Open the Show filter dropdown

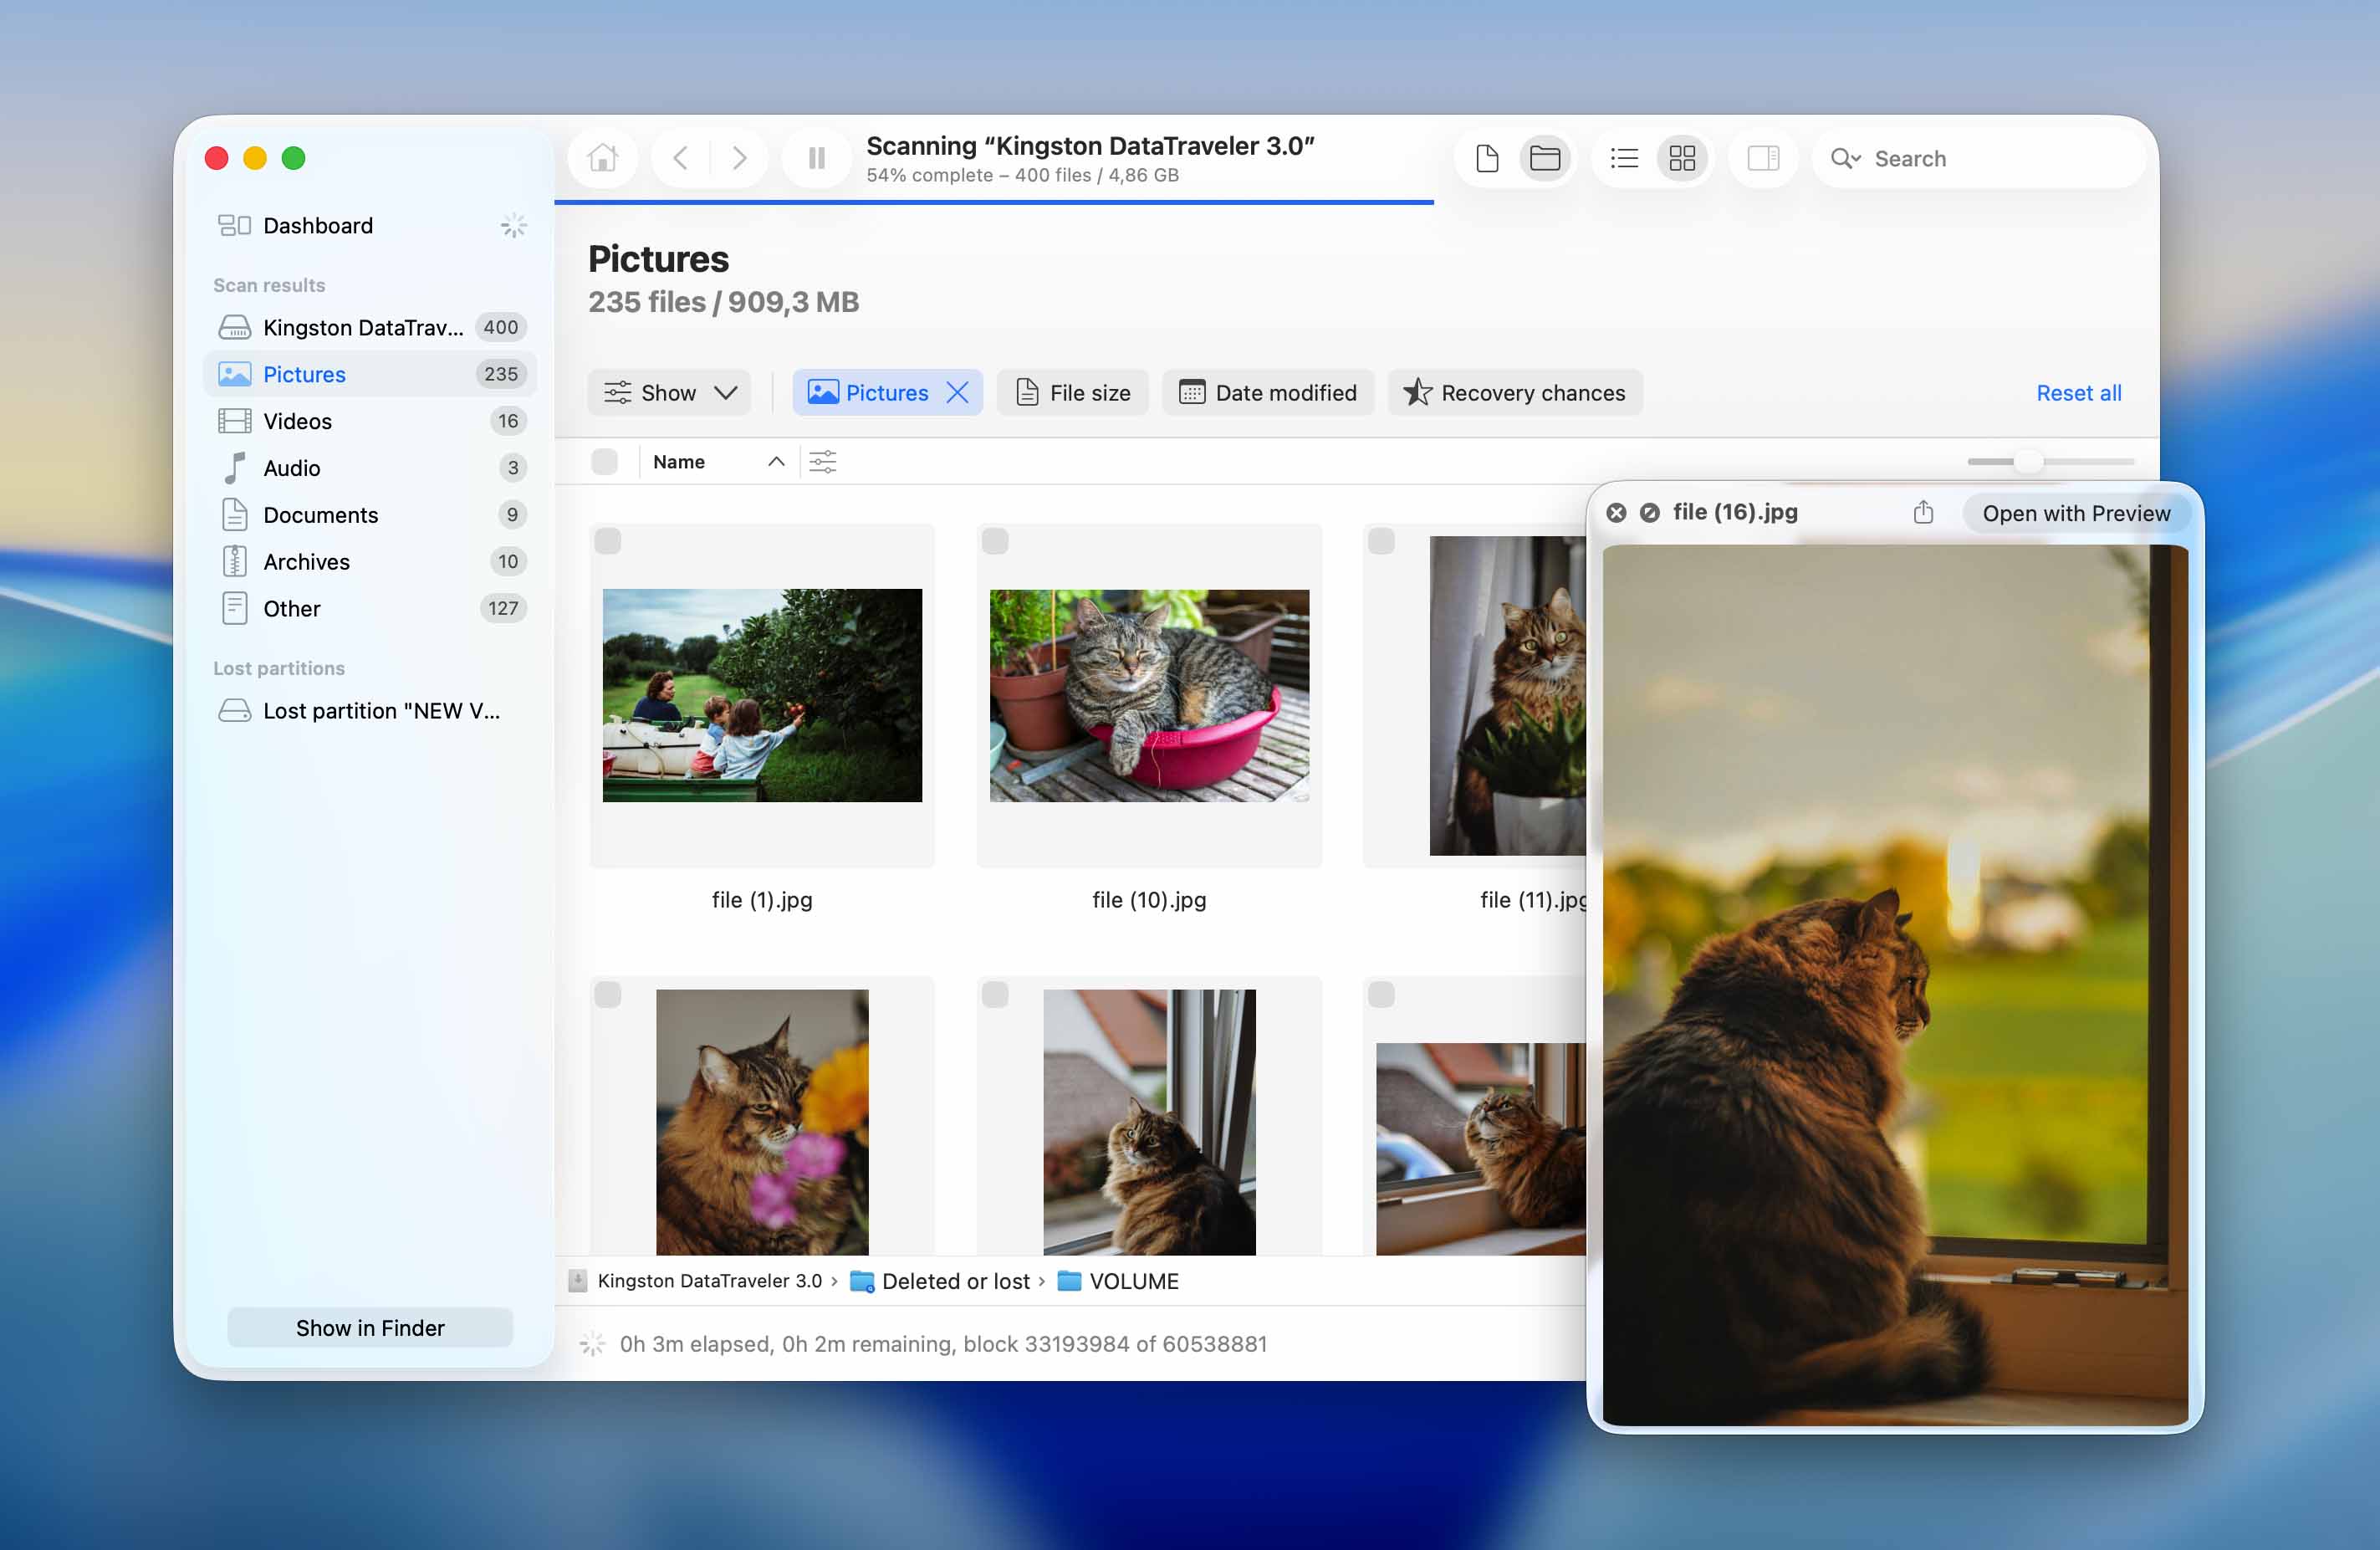[x=668, y=392]
